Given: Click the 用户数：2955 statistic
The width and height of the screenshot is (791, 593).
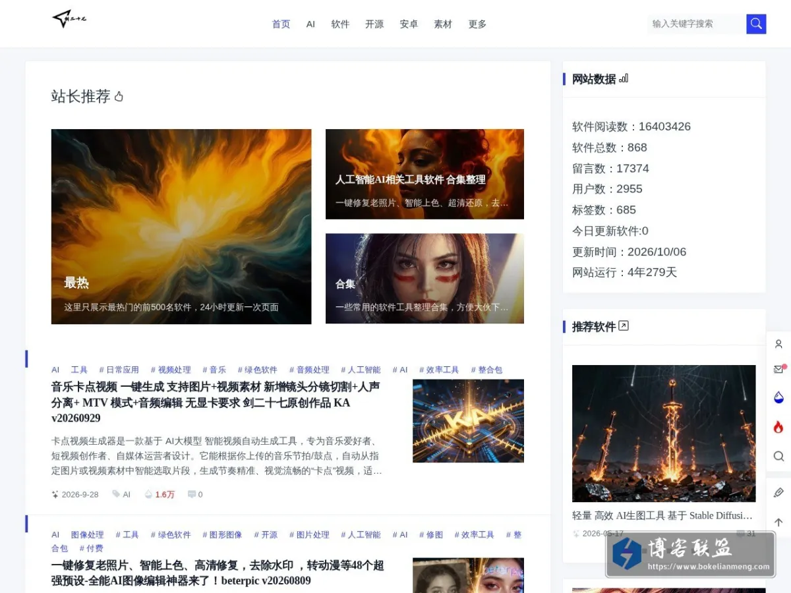Looking at the screenshot, I should pos(607,189).
